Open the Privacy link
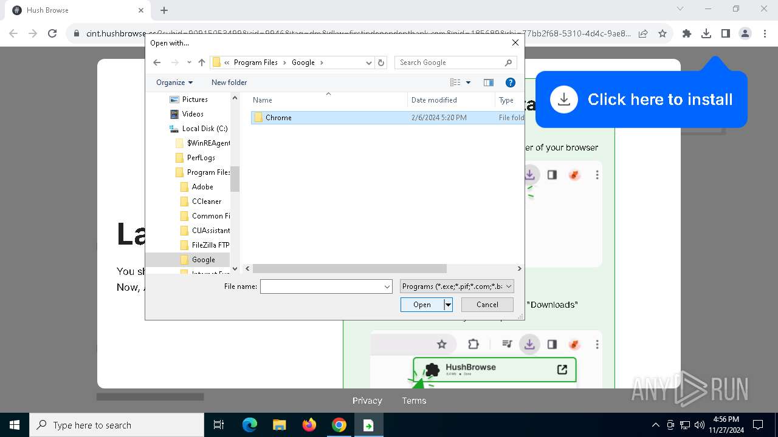This screenshot has width=778, height=437. point(367,401)
